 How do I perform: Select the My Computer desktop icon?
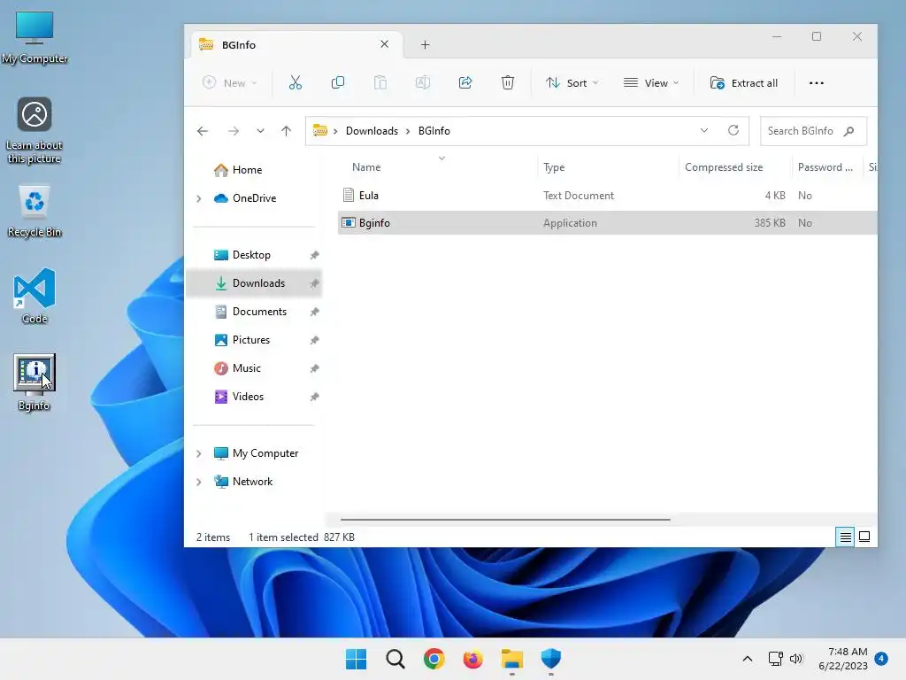35,37
